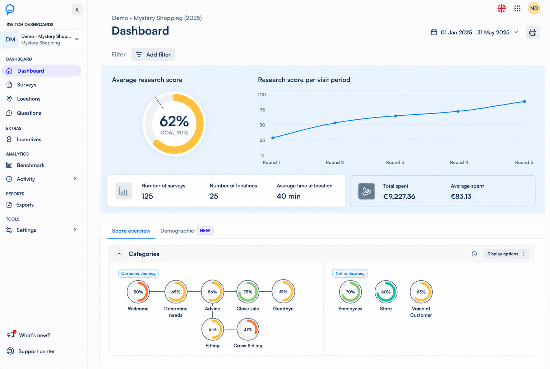Screen dimensions: 550x369
Task: Collapse sidebar with the K button
Action: [77, 10]
